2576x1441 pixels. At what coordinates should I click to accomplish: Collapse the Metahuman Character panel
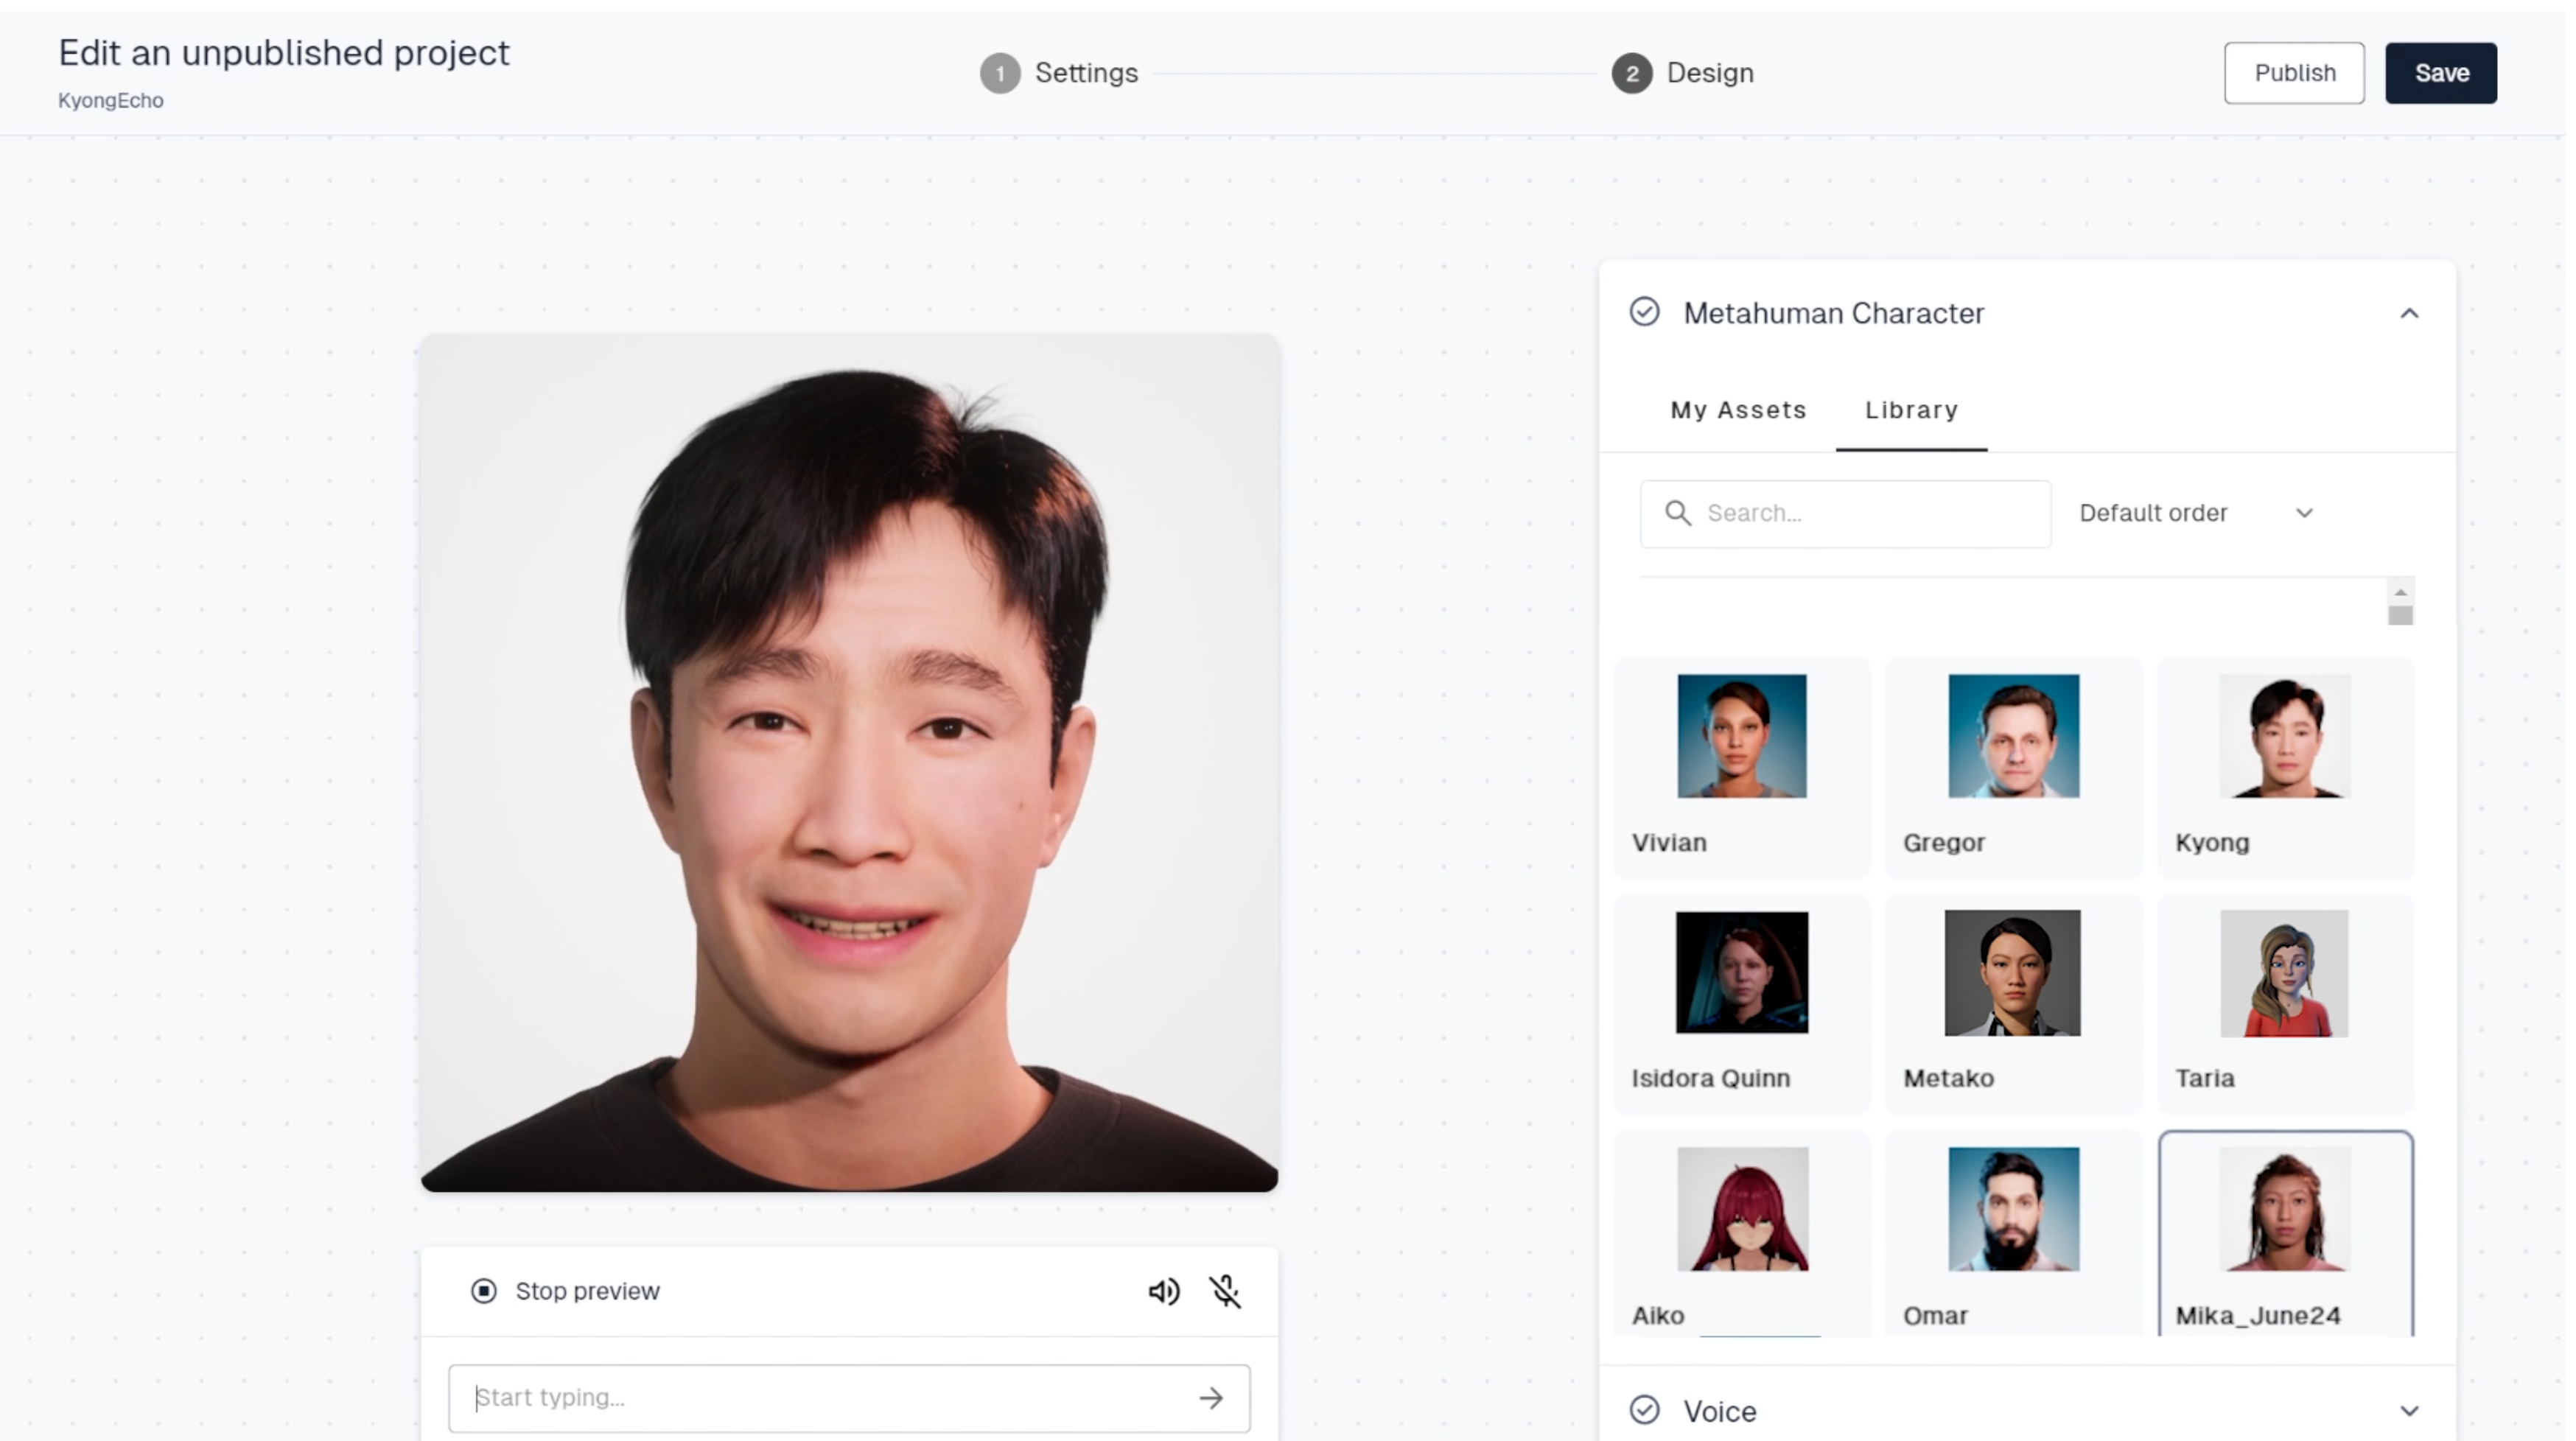tap(2409, 313)
